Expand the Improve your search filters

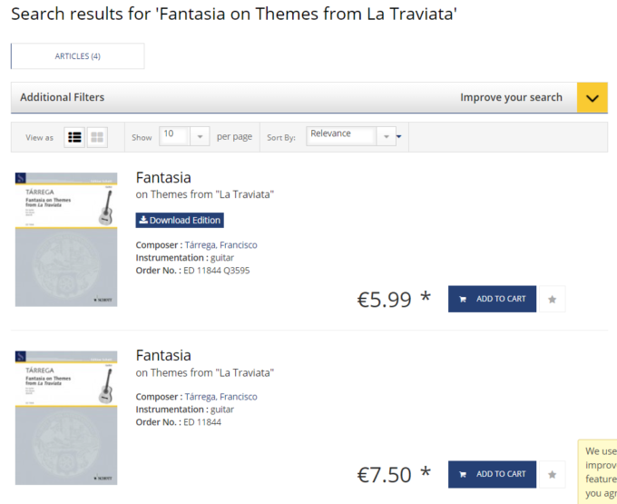[x=592, y=97]
